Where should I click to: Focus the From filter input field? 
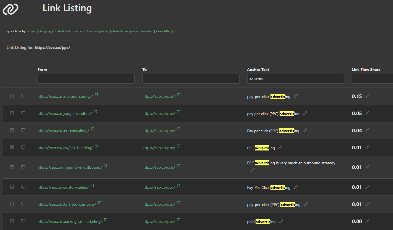[x=86, y=79]
